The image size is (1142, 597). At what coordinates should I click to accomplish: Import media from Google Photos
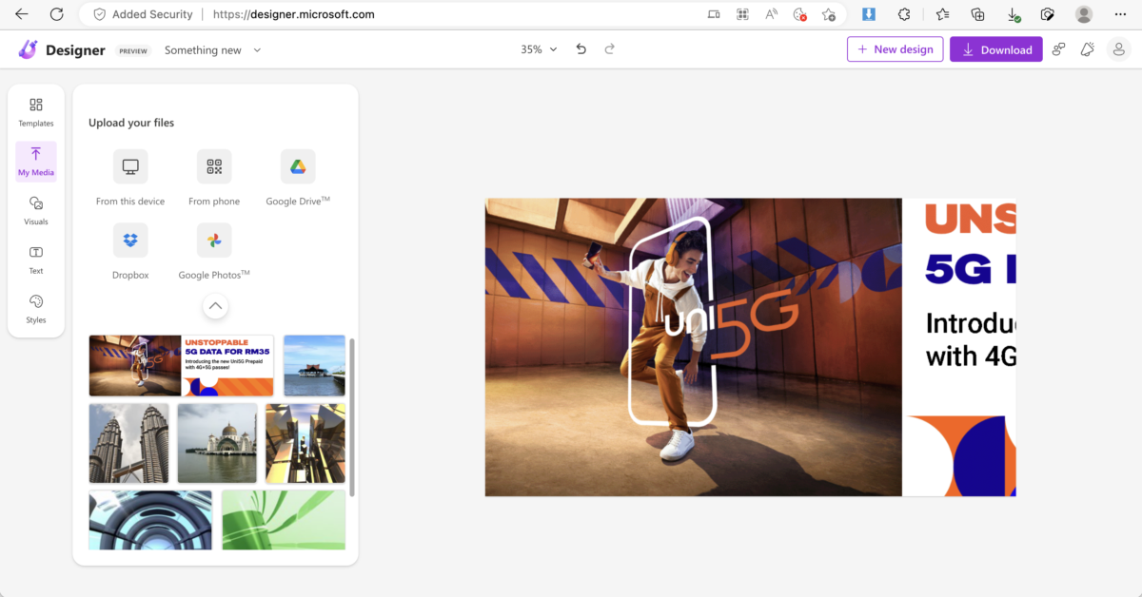pyautogui.click(x=214, y=241)
